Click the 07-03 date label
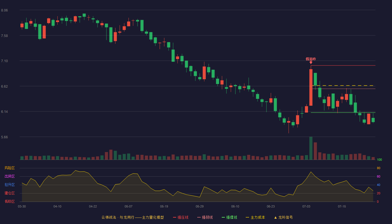 306,206
